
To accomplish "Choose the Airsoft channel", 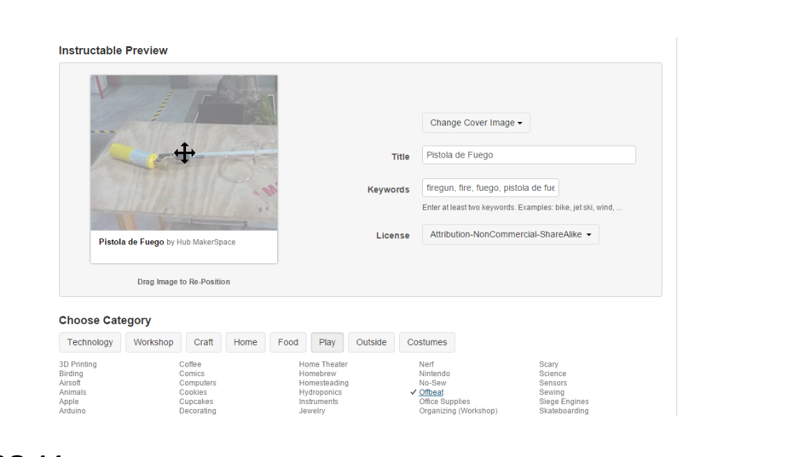I will (70, 382).
